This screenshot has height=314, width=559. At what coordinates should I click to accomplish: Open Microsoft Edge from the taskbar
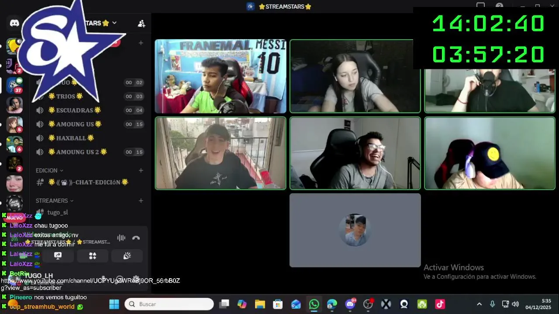[332, 304]
